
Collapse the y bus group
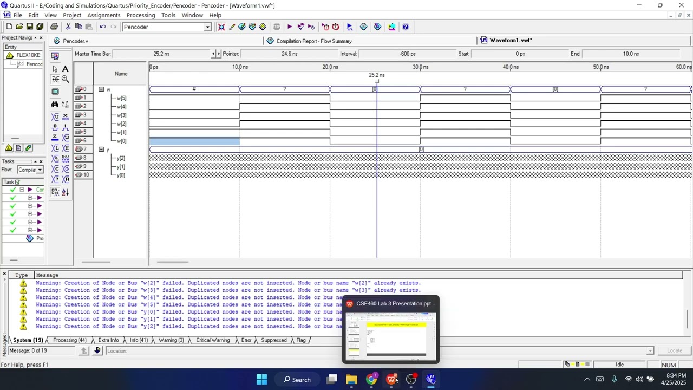(x=101, y=149)
